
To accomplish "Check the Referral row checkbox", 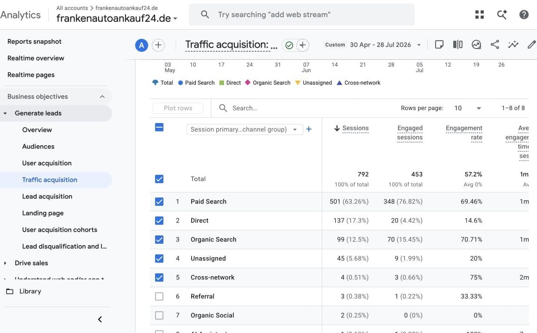I will (159, 296).
